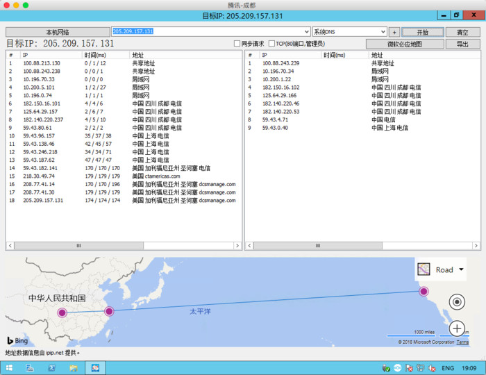This screenshot has width=486, height=375.
Task: Click the Windows Start button
Action: pos(9,368)
